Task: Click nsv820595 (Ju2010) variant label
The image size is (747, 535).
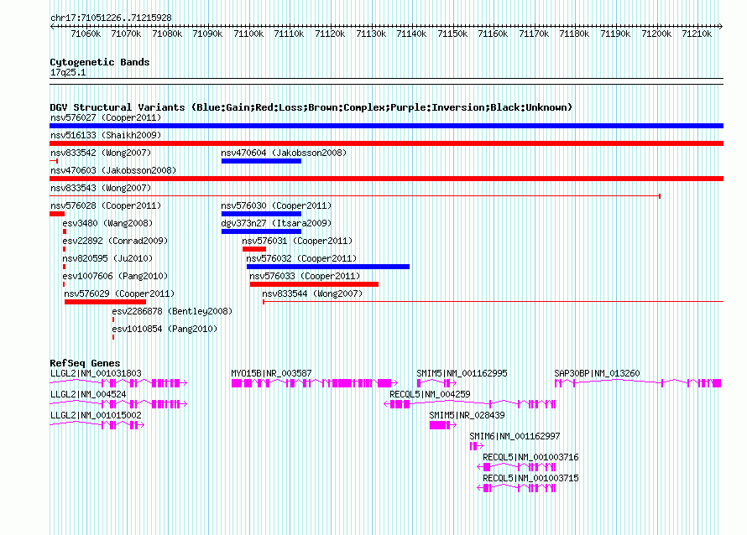Action: 107,258
